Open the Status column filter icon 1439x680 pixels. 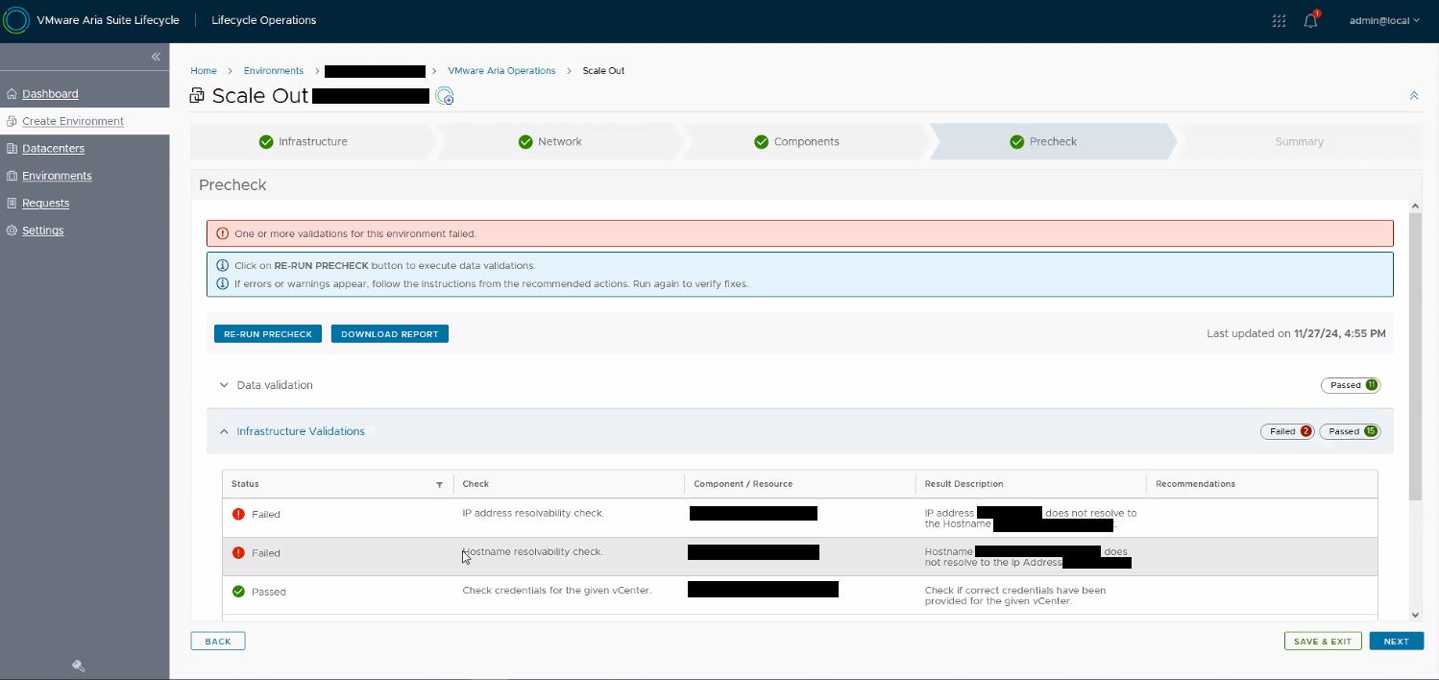point(440,485)
